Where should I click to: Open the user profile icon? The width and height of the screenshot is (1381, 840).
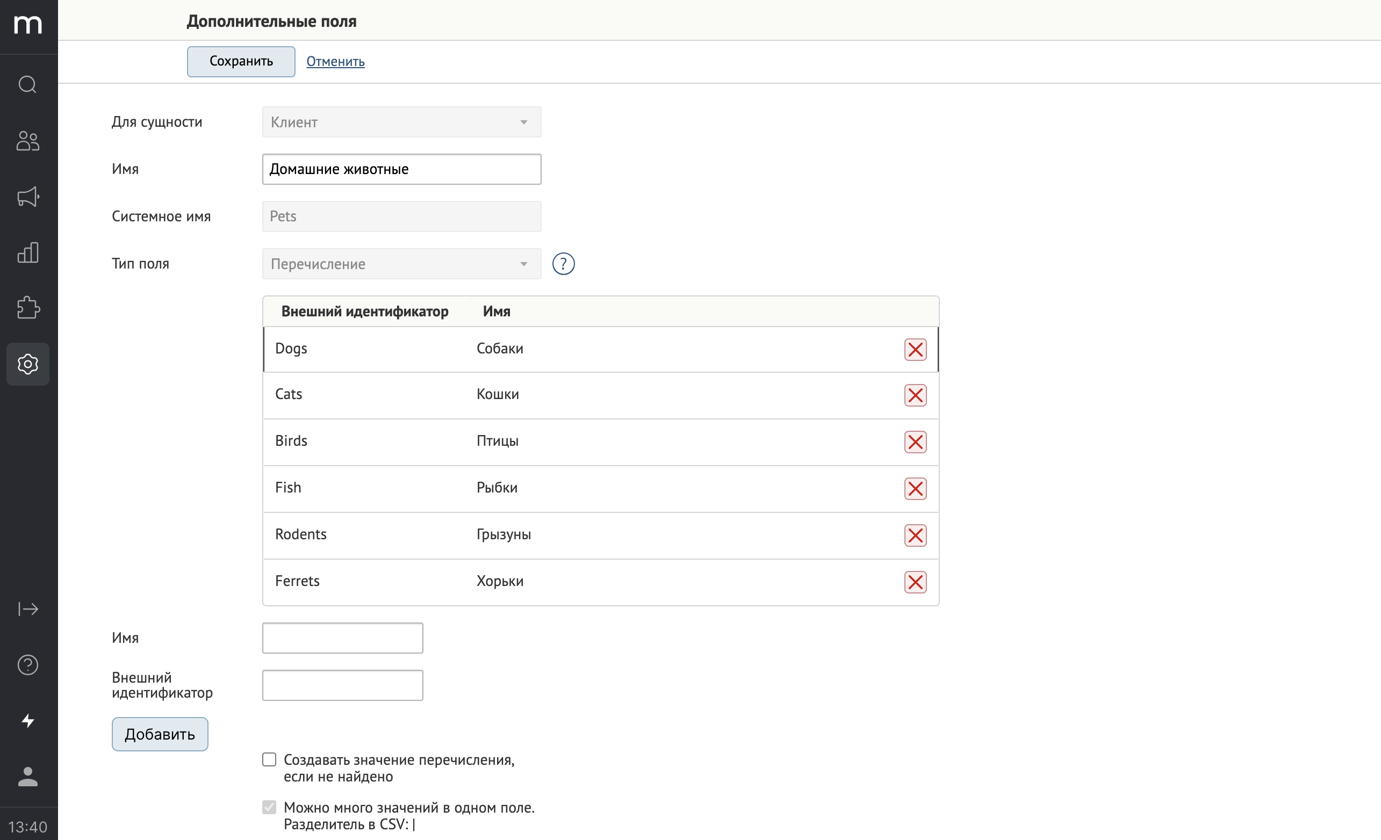click(27, 777)
